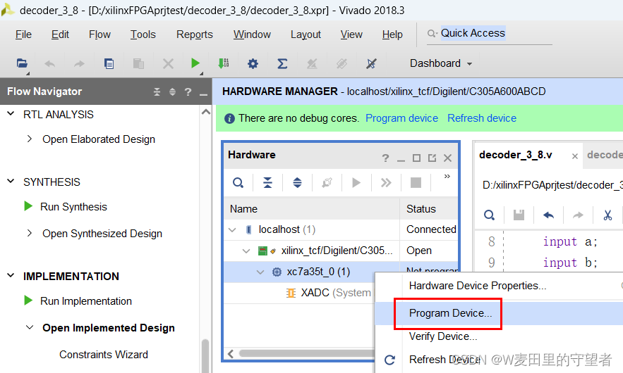623x373 pixels.
Task: Open Constraints Wizard
Action: [103, 355]
